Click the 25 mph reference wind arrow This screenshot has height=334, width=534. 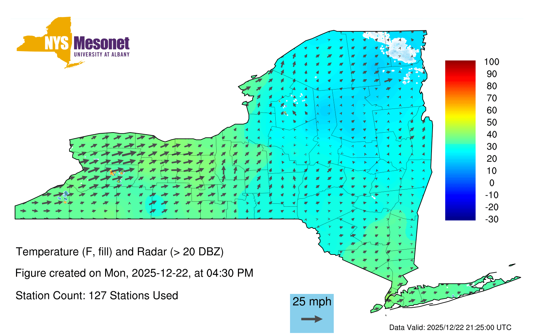(312, 319)
